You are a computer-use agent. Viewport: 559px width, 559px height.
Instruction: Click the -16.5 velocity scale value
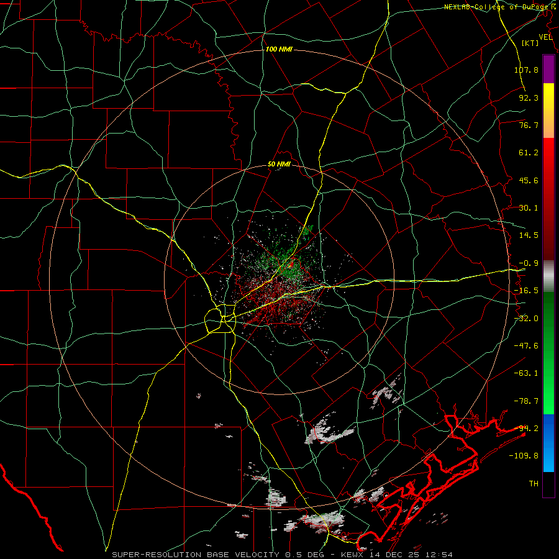(526, 291)
